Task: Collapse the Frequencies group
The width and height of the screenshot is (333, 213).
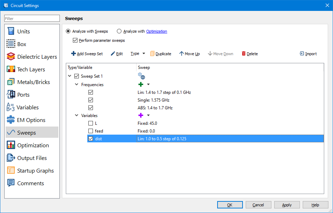Action: 77,84
